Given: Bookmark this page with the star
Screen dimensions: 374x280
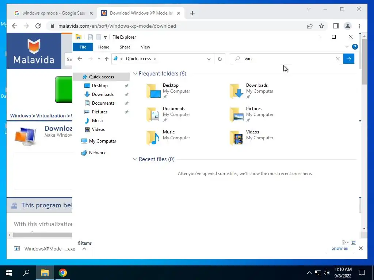Looking at the screenshot, I should coord(321,26).
